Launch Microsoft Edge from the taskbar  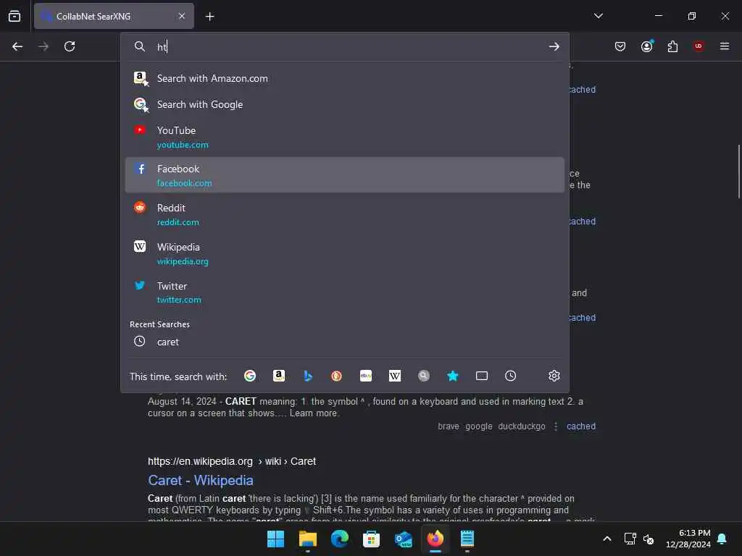(339, 539)
